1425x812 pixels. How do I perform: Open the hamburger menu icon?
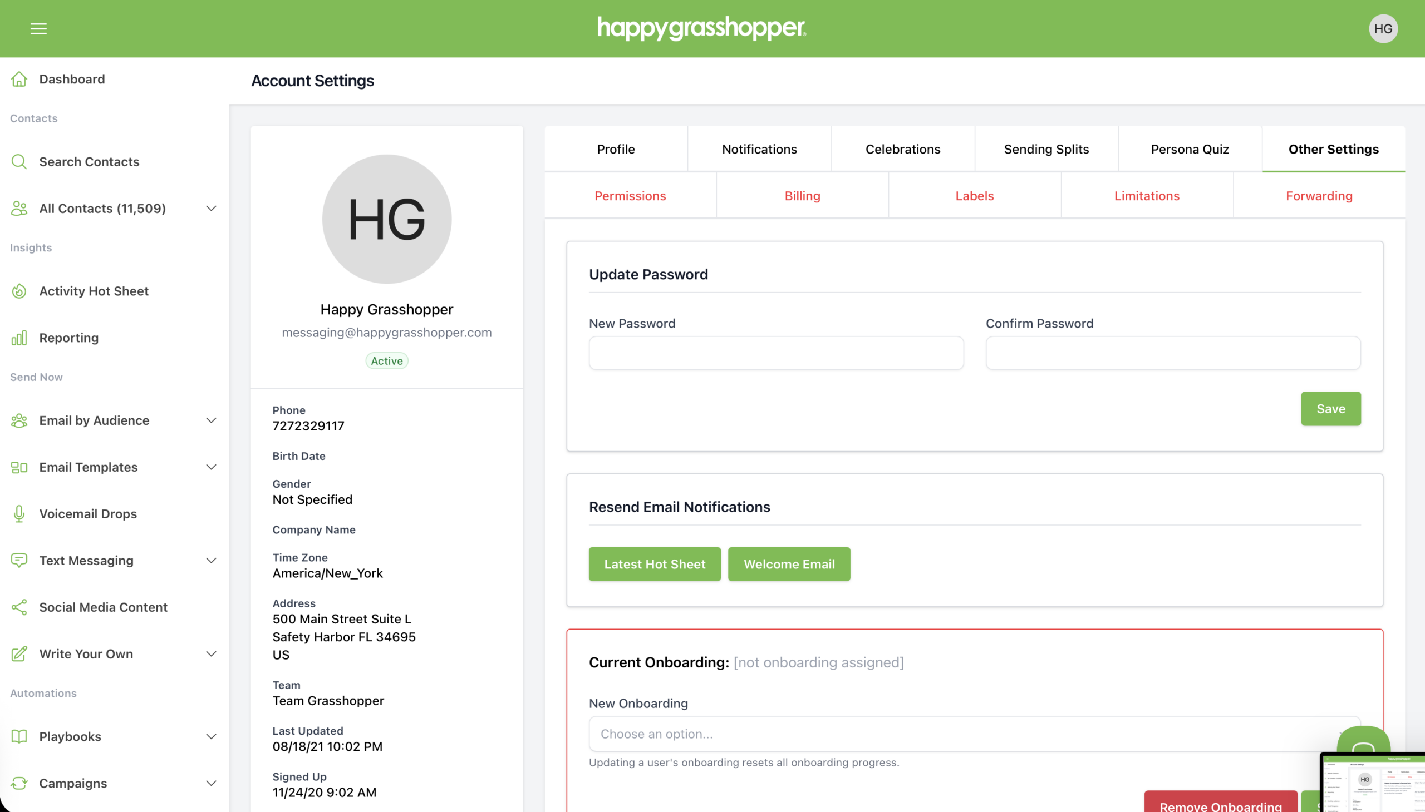click(38, 28)
